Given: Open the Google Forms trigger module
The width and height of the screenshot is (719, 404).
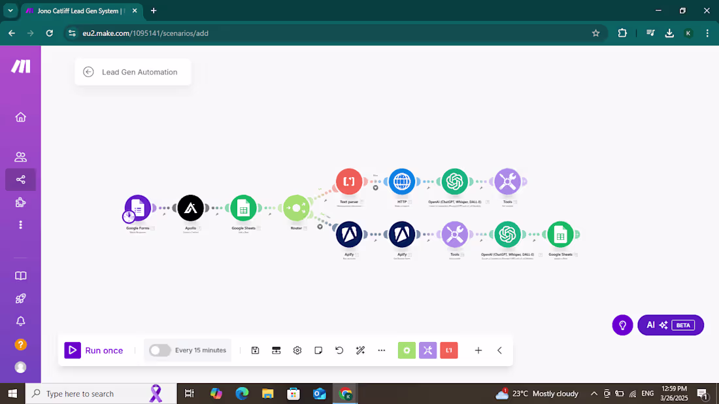Looking at the screenshot, I should click(x=137, y=208).
